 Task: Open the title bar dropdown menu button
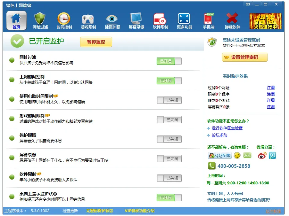coord(248,4)
